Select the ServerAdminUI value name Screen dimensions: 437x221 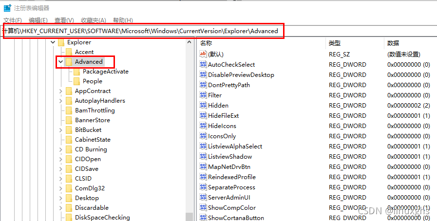[x=229, y=198]
